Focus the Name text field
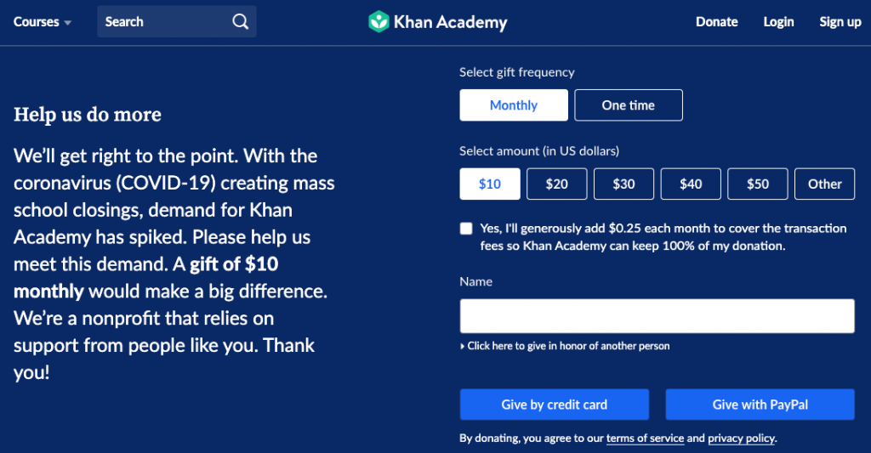 coord(657,316)
